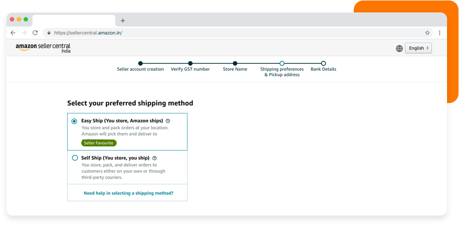Viewport: 459px width, 226px height.
Task: Select the Easy Ship radio button
Action: coord(74,121)
